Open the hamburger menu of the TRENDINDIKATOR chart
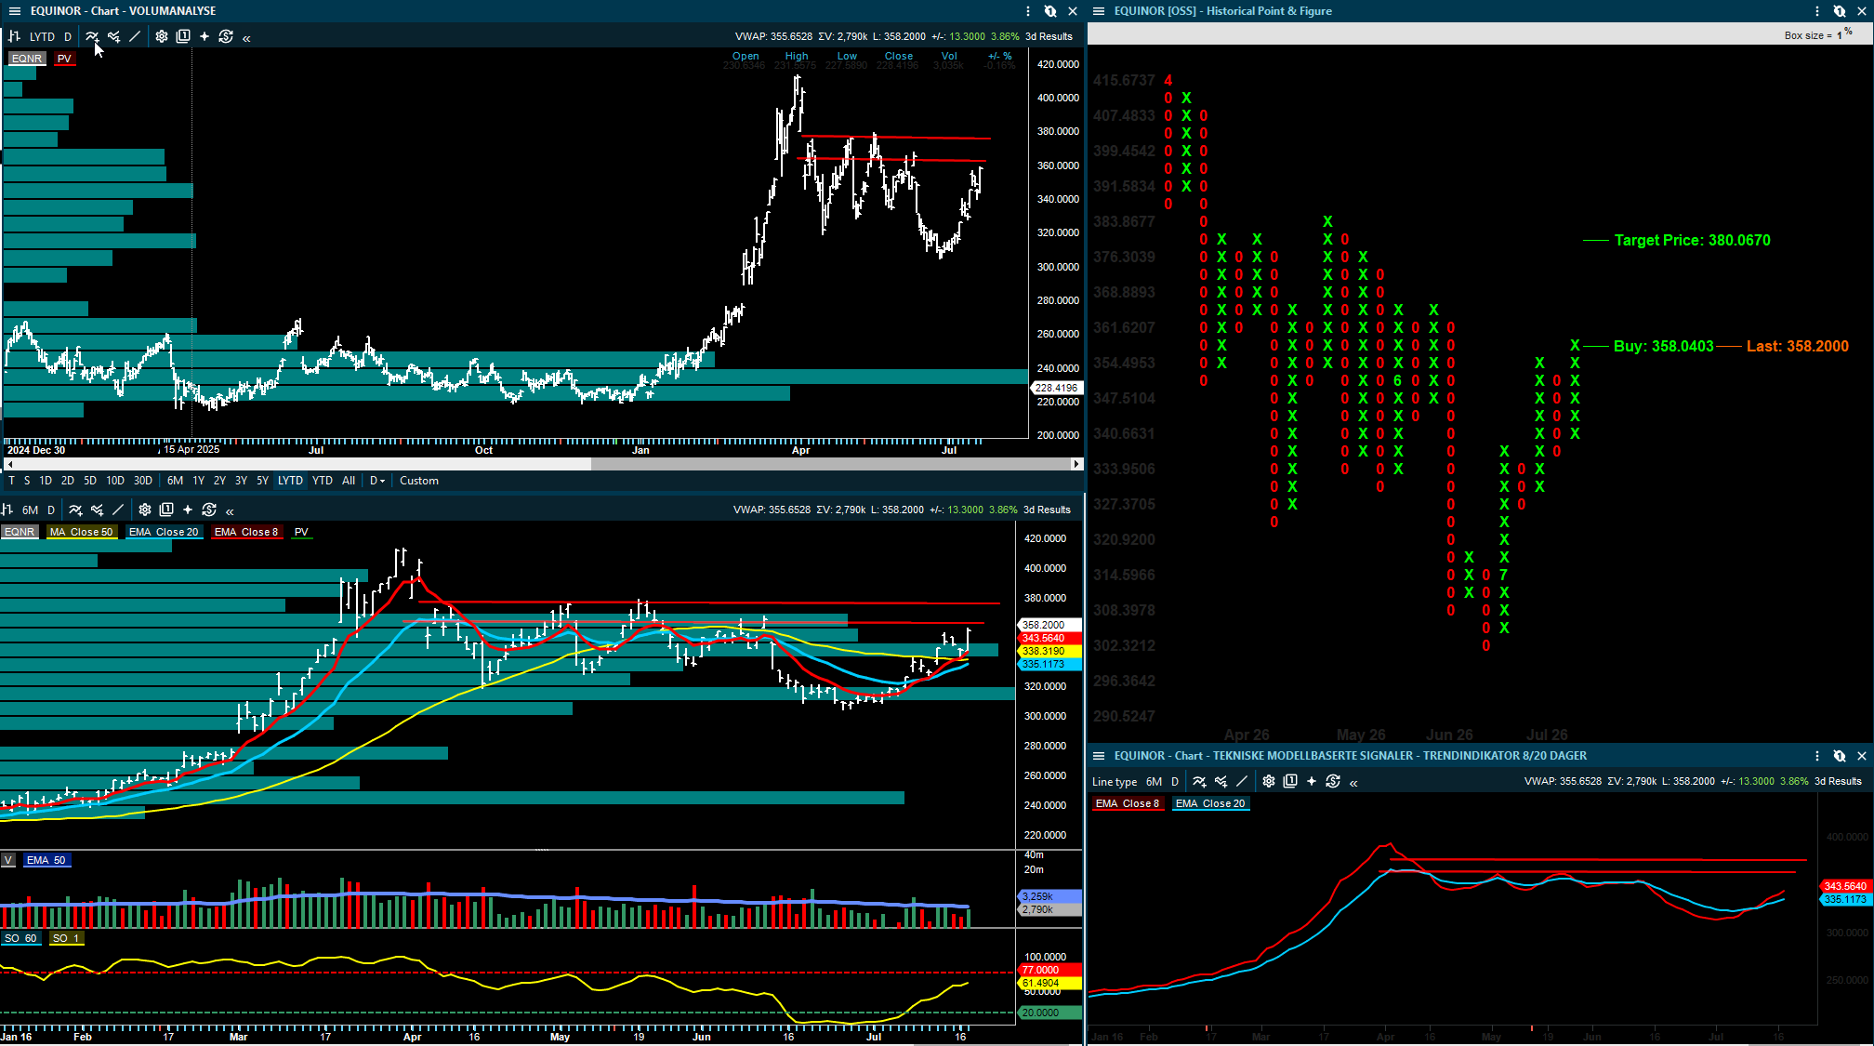This screenshot has width=1874, height=1046. [x=1099, y=756]
